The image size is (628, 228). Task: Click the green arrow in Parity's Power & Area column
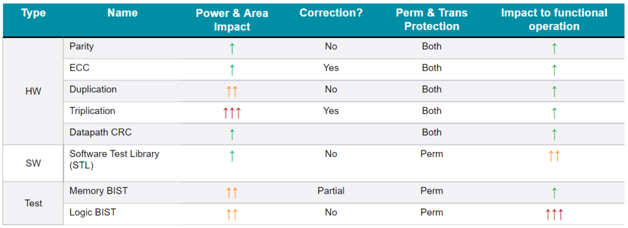tap(232, 49)
